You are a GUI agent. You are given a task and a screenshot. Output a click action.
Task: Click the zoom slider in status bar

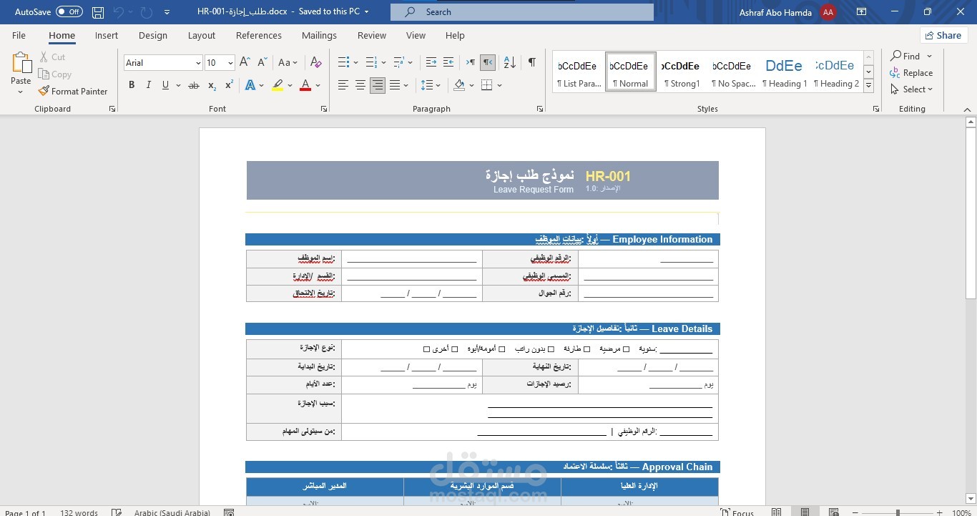(898, 512)
